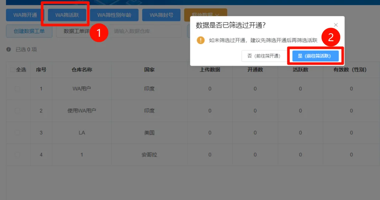
Task: Click the dialog title 数据是否已筛选过开通?
Action: pyautogui.click(x=231, y=25)
